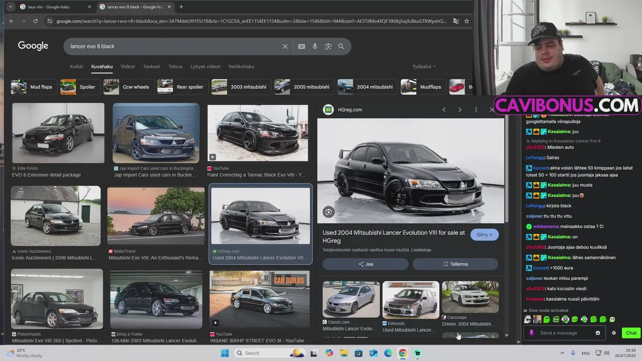Open Paint Correcting Tarmac Black YouTube thumbnail

pyautogui.click(x=258, y=133)
